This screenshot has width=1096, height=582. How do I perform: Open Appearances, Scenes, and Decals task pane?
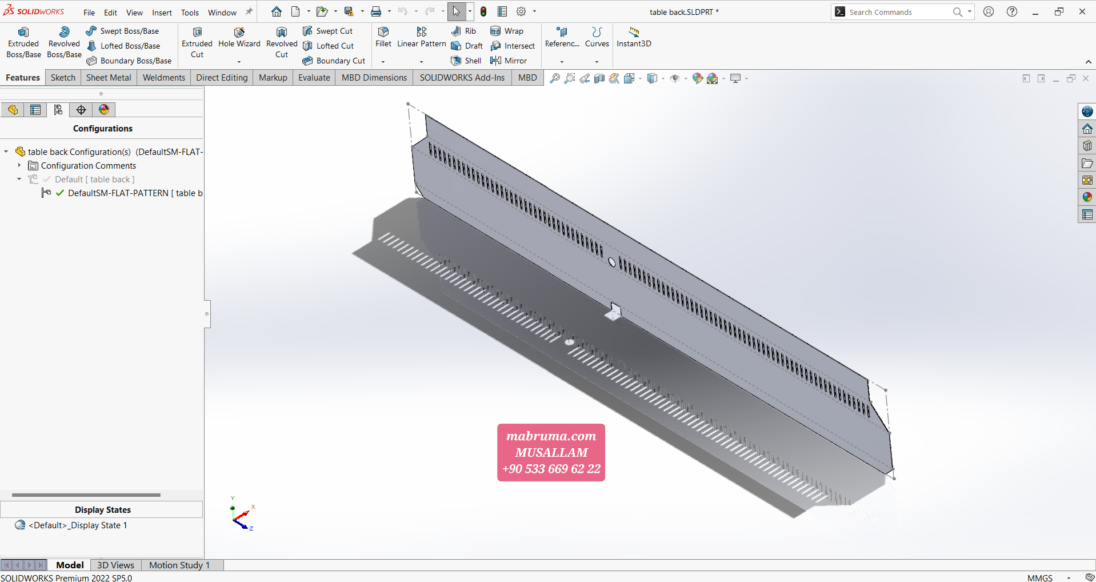(1087, 197)
